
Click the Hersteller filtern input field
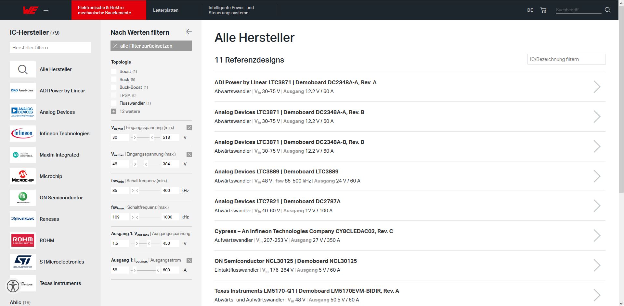[x=50, y=47]
